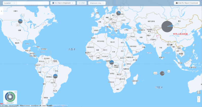This screenshot has height=107, width=202.
Task: Click the map fullscreen icon
Action: 199,92
